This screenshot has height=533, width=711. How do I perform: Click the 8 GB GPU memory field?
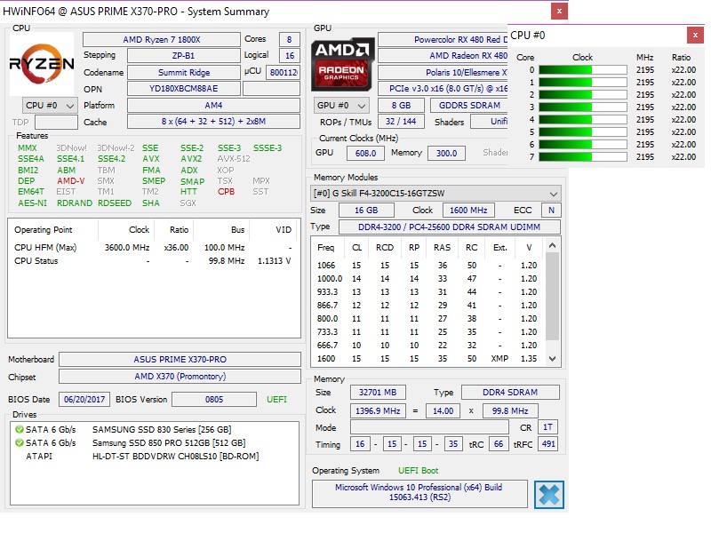pyautogui.click(x=402, y=105)
